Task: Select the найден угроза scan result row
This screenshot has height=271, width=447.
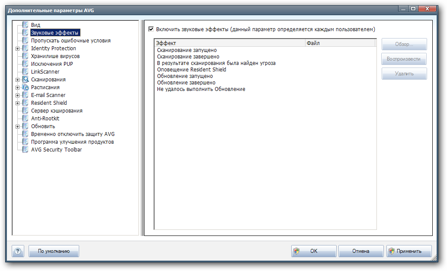Action: pos(265,63)
